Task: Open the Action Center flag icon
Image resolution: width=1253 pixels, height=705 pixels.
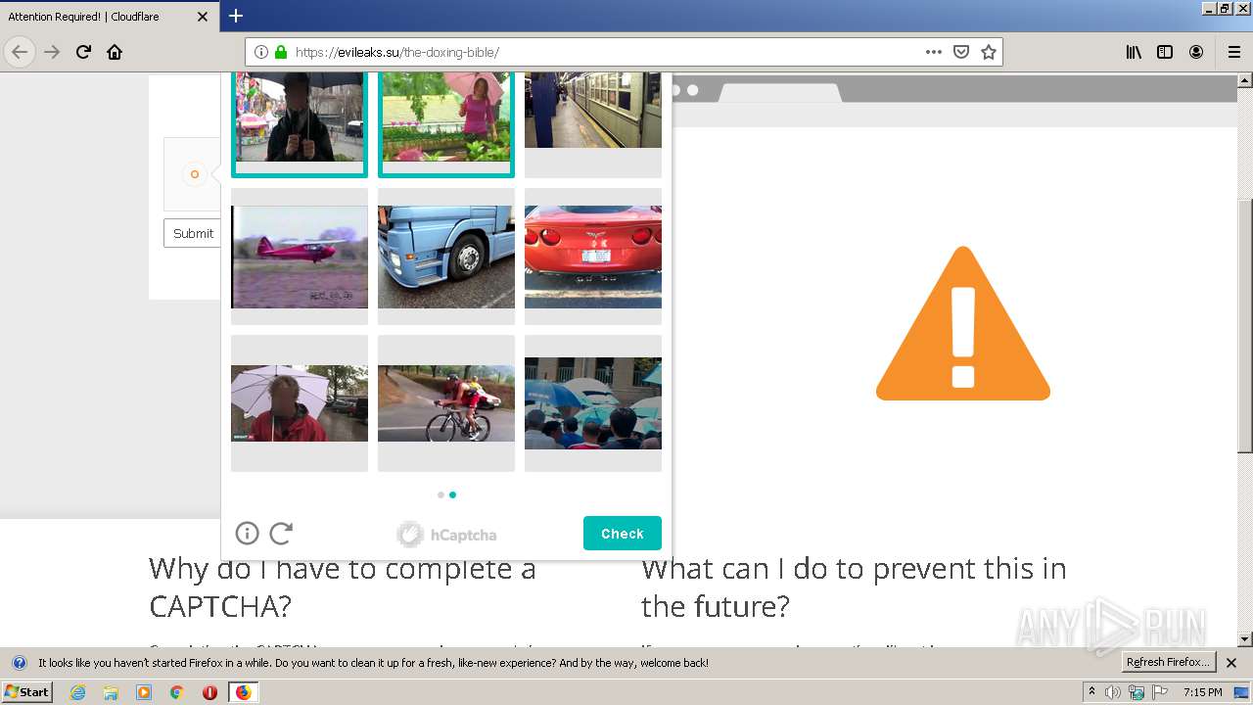Action: [x=1160, y=692]
